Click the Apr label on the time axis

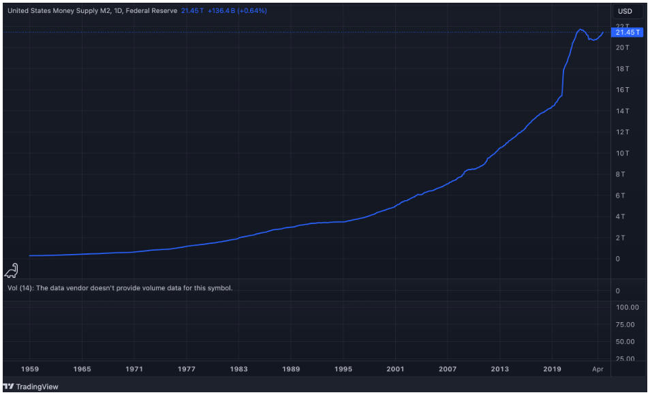click(598, 369)
